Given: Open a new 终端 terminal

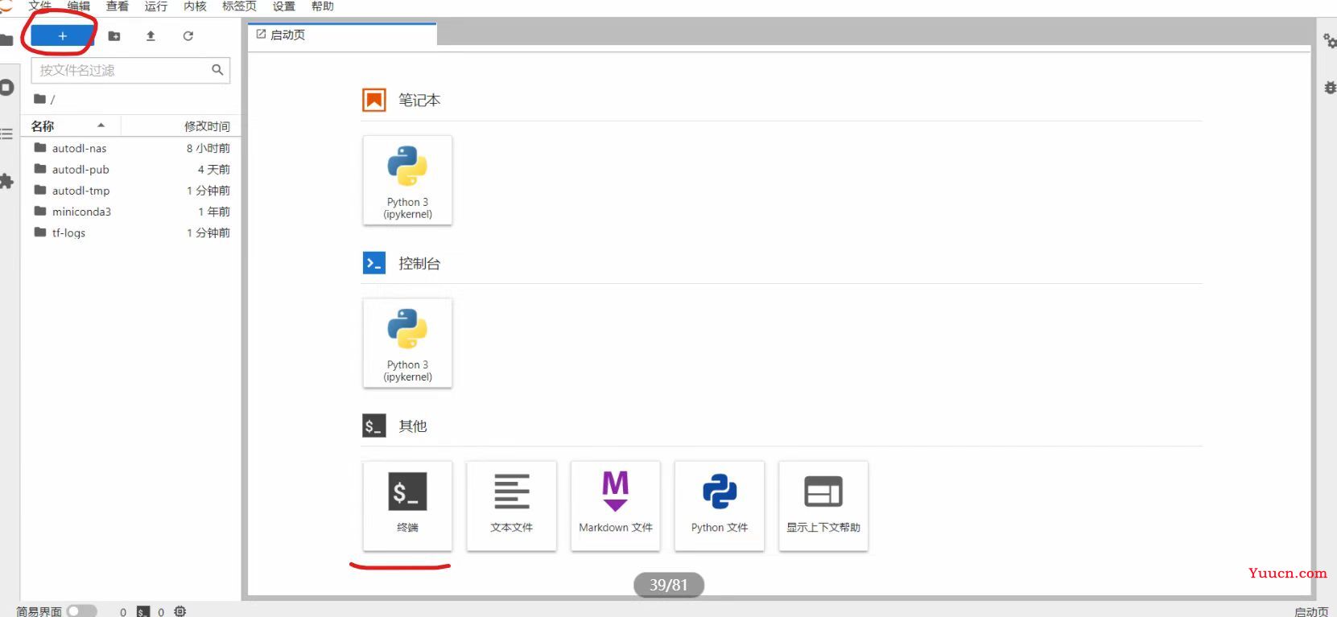Looking at the screenshot, I should 407,505.
